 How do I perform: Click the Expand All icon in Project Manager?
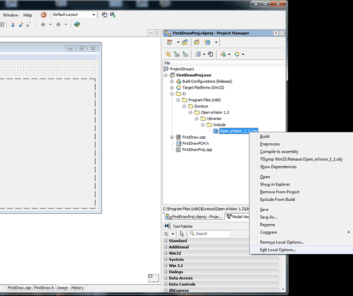176,54
